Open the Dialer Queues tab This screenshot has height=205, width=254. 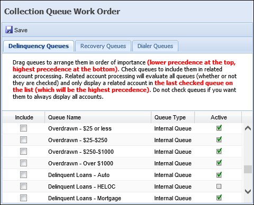(x=155, y=46)
